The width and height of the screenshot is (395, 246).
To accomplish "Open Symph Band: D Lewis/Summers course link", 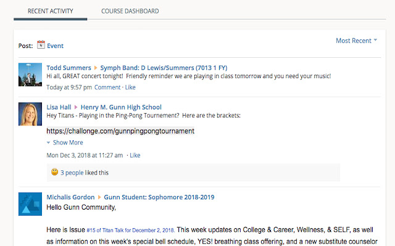I will coord(164,68).
